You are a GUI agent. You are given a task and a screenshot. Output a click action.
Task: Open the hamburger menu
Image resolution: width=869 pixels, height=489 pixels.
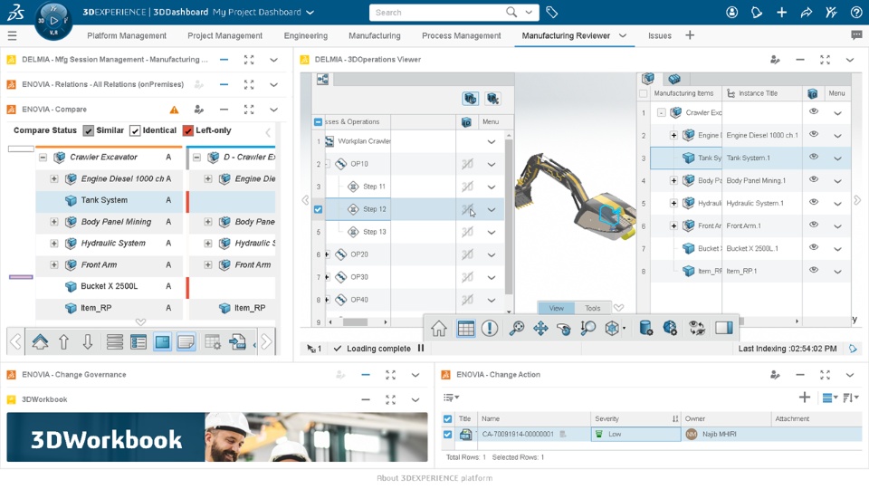[12, 35]
